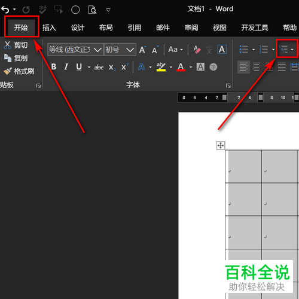299x299 pixels.
Task: Open the Change Case Aa dropdown
Action: click(x=175, y=50)
